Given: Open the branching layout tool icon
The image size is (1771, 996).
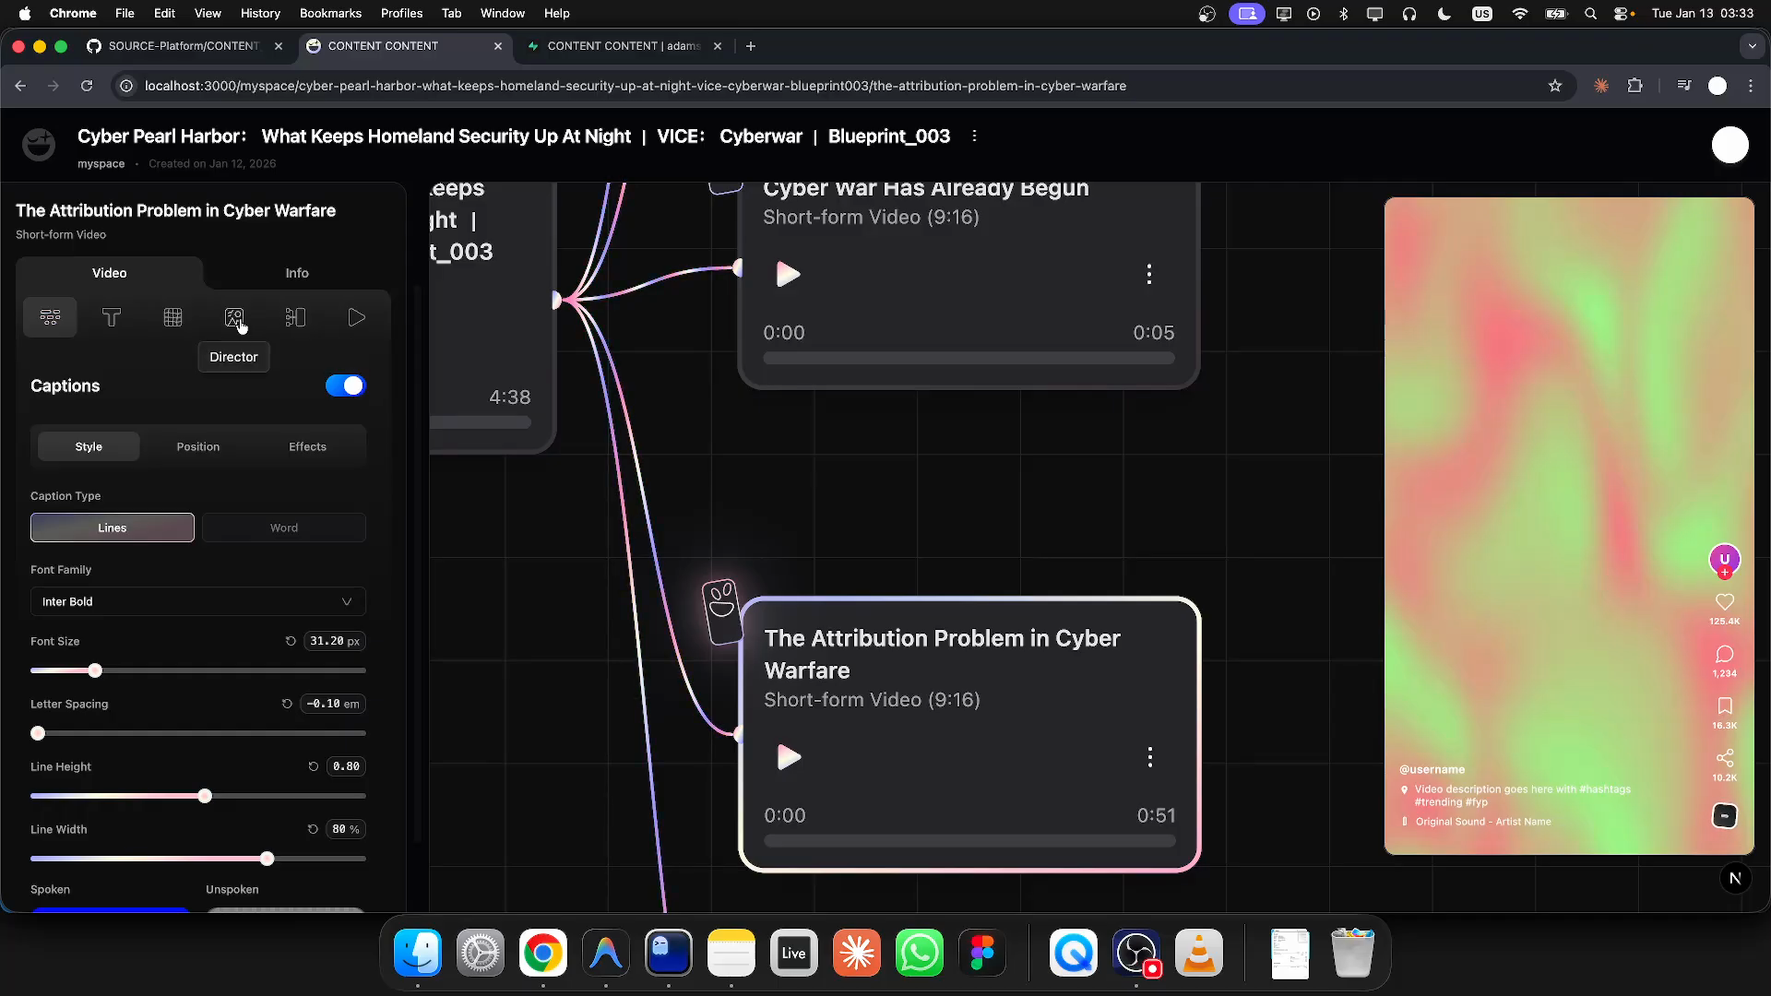Looking at the screenshot, I should tap(295, 317).
